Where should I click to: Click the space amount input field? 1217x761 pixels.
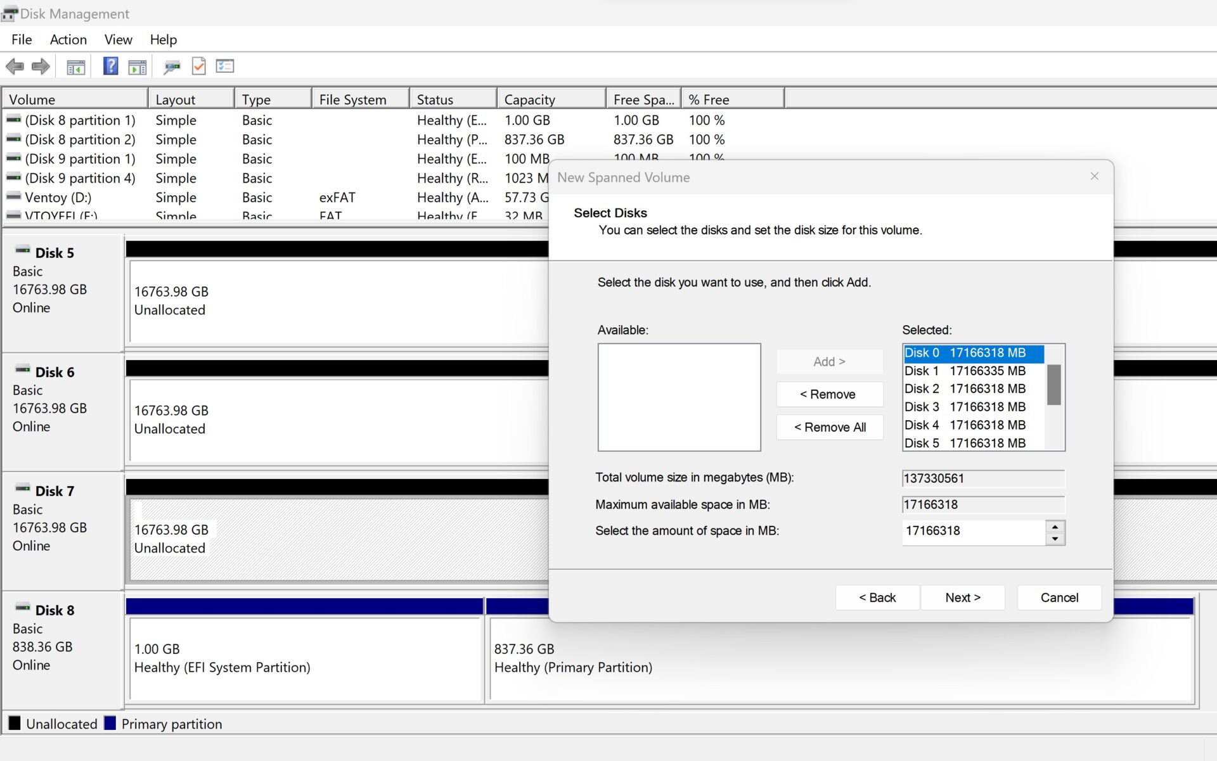pyautogui.click(x=972, y=531)
